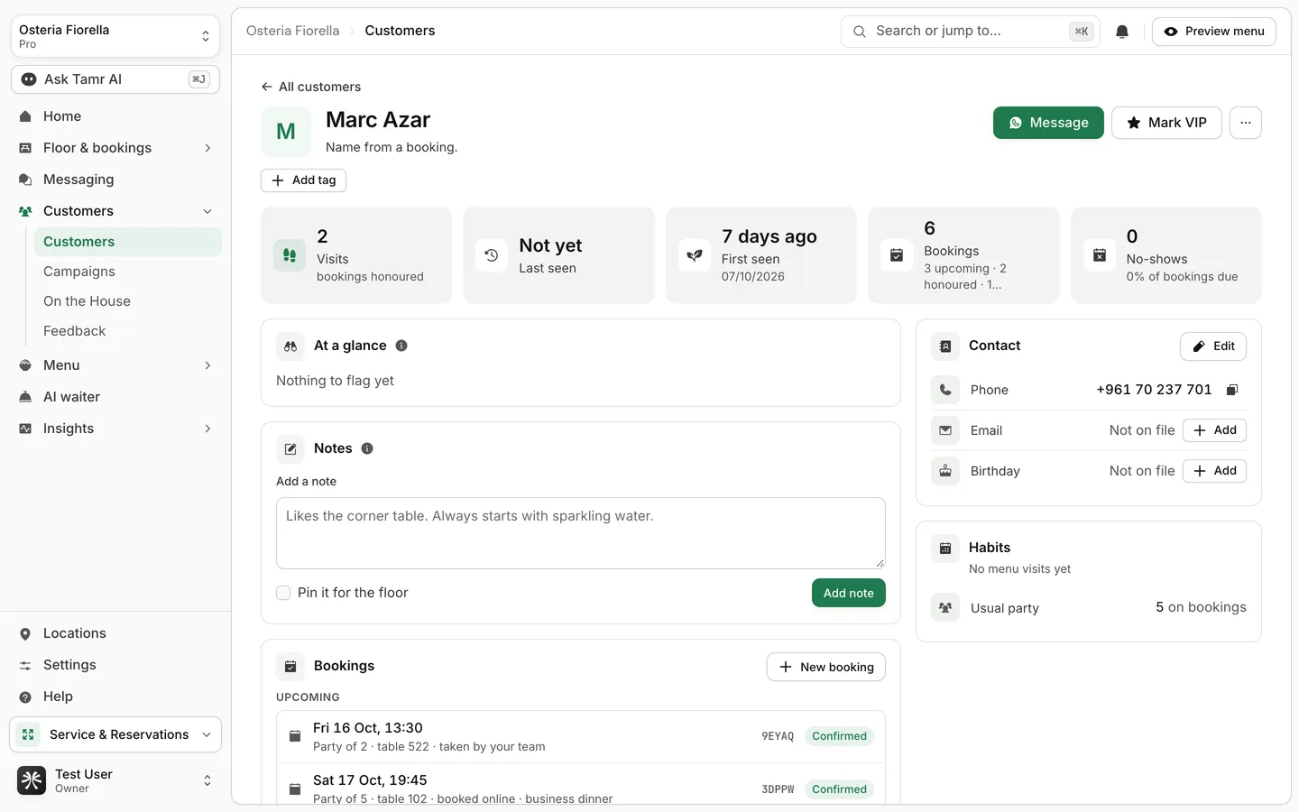Click the Usual party people icon

945,608
